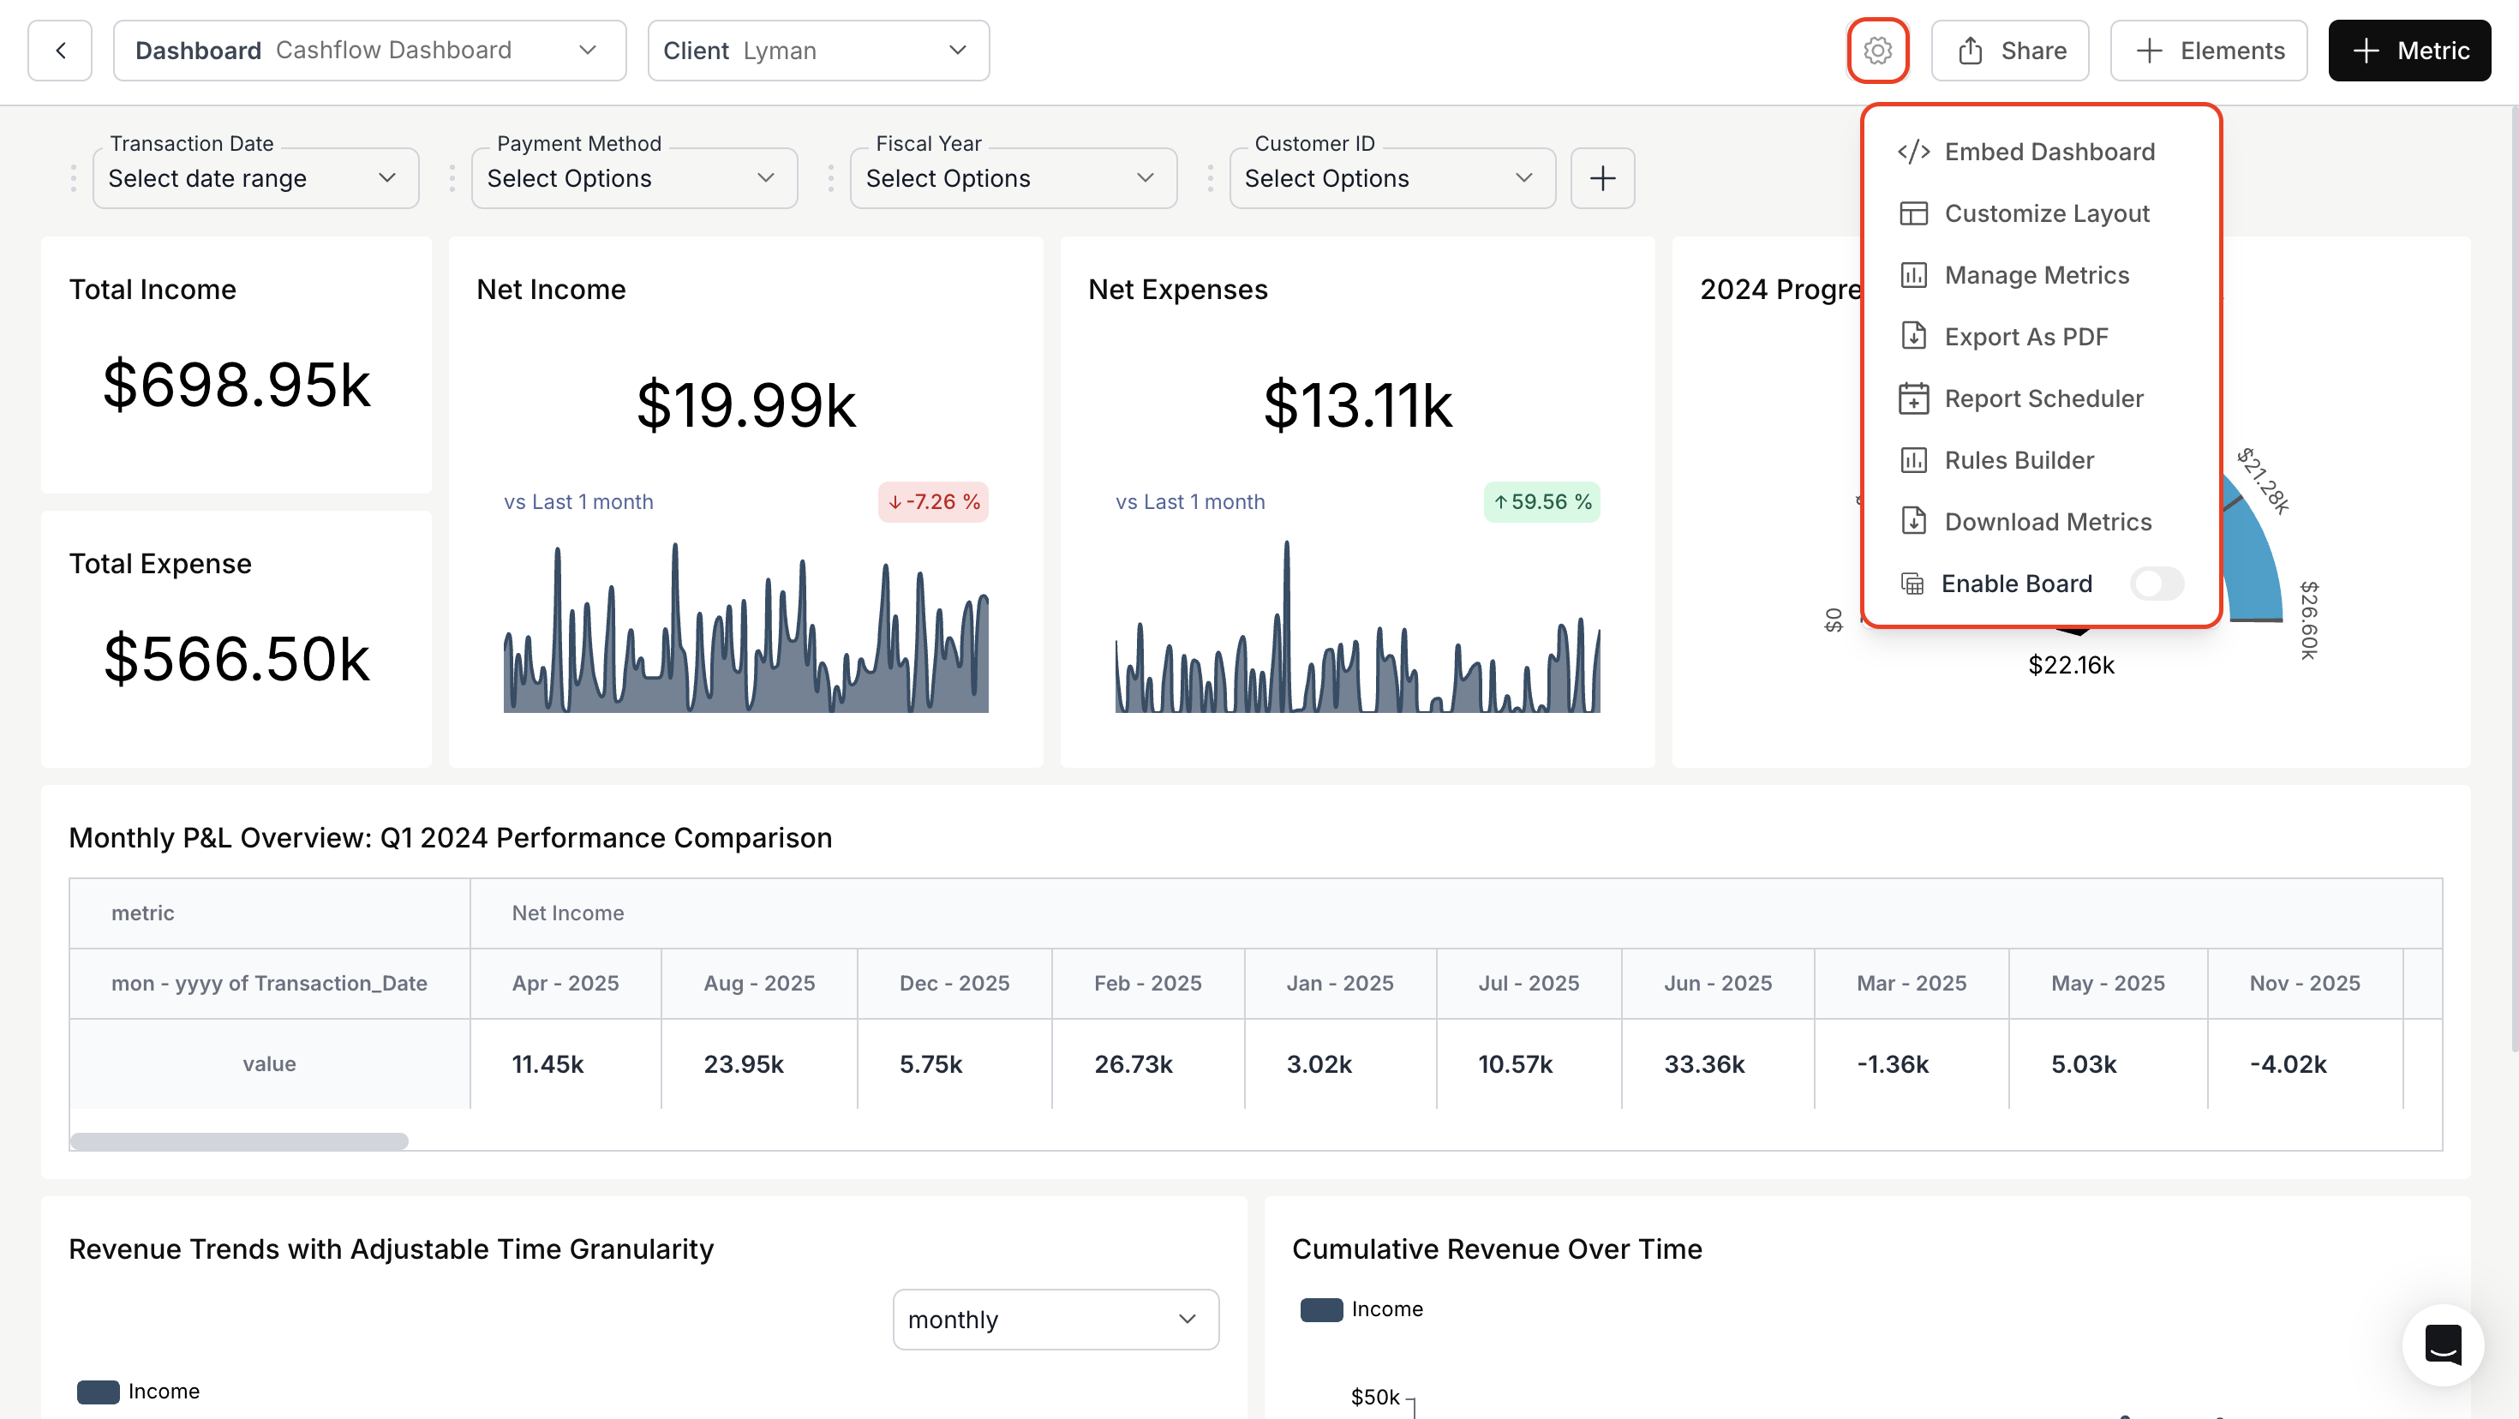Viewport: 2519px width, 1419px height.
Task: Select Customize Layout from menu
Action: point(2046,213)
